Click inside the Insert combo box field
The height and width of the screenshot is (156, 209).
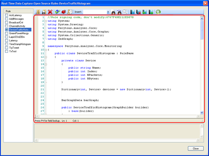tap(95, 12)
